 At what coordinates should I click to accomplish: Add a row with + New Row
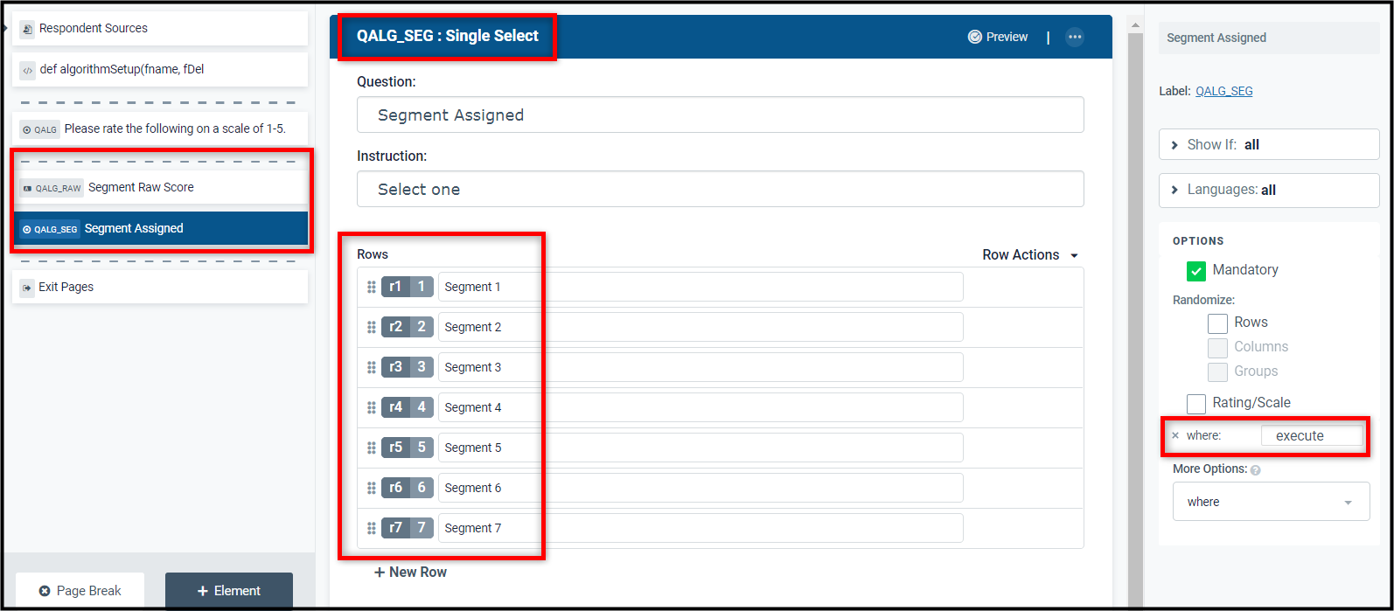(x=410, y=573)
